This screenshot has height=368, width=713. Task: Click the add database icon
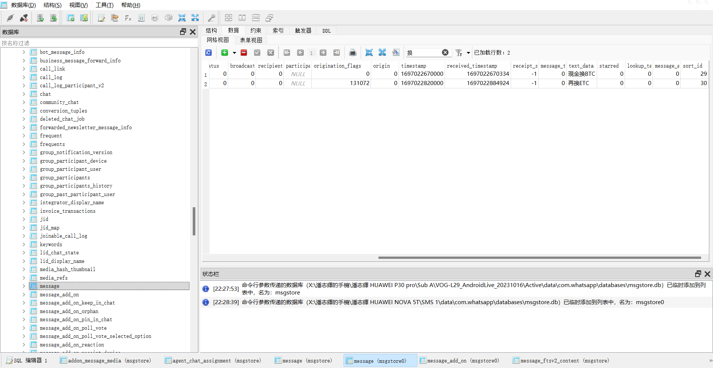[x=40, y=18]
